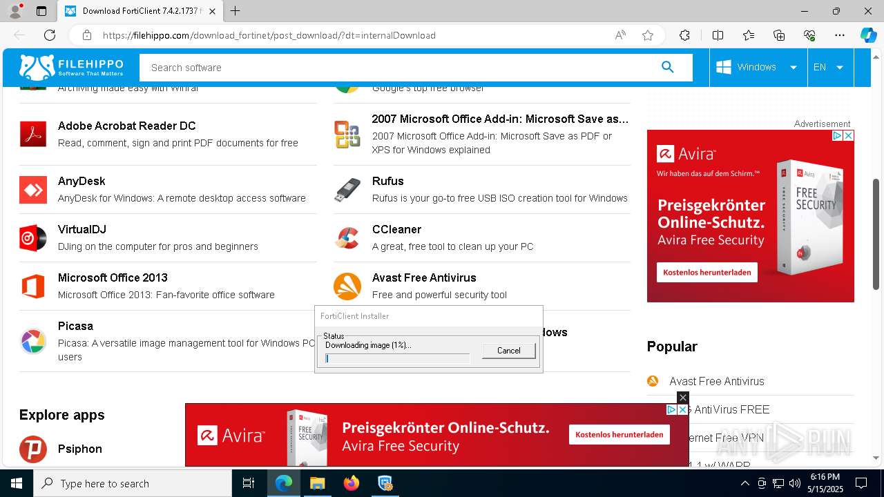
Task: Open the volume control in tray
Action: pos(795,483)
